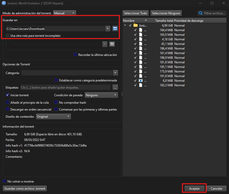Screen dimensions: 229x194
Task: Select the 175,9 MiB size cell
Action: click(x=166, y=71)
